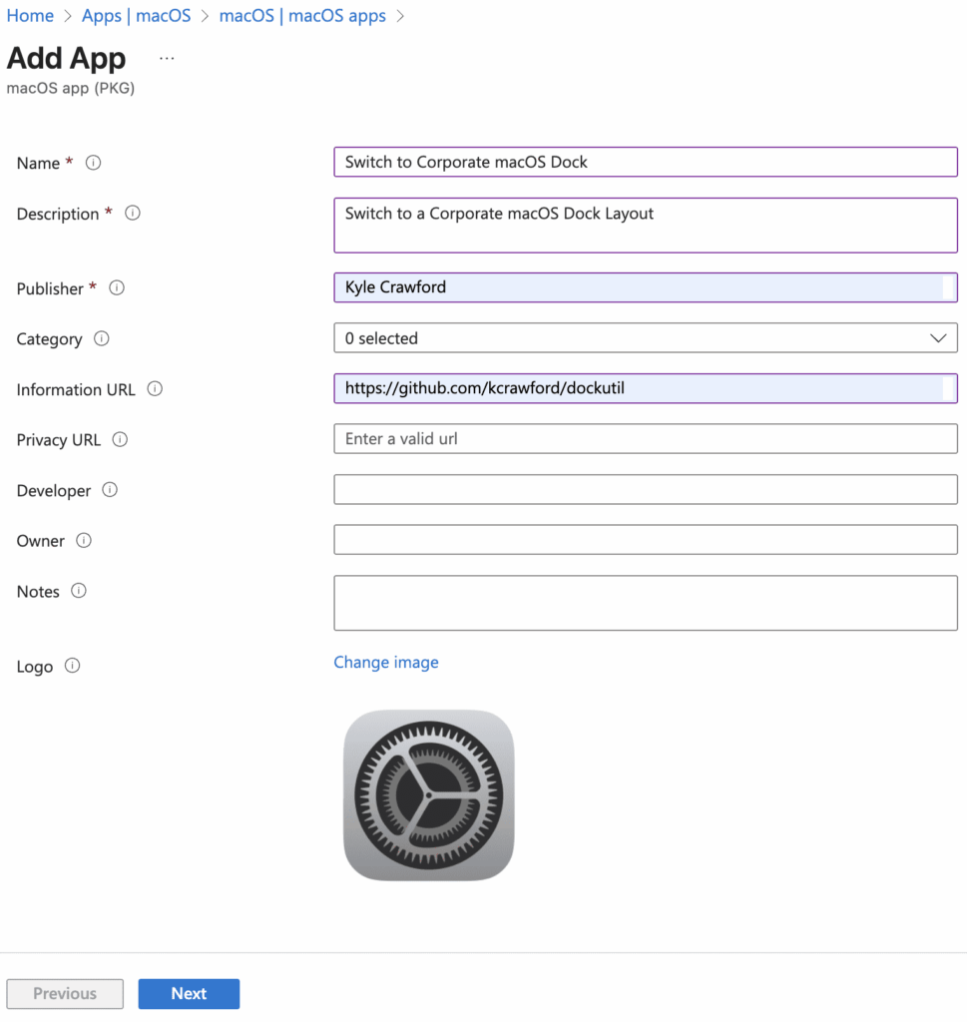Open macOS | macOS apps breadcrumb
This screenshot has width=967, height=1022.
click(x=301, y=16)
